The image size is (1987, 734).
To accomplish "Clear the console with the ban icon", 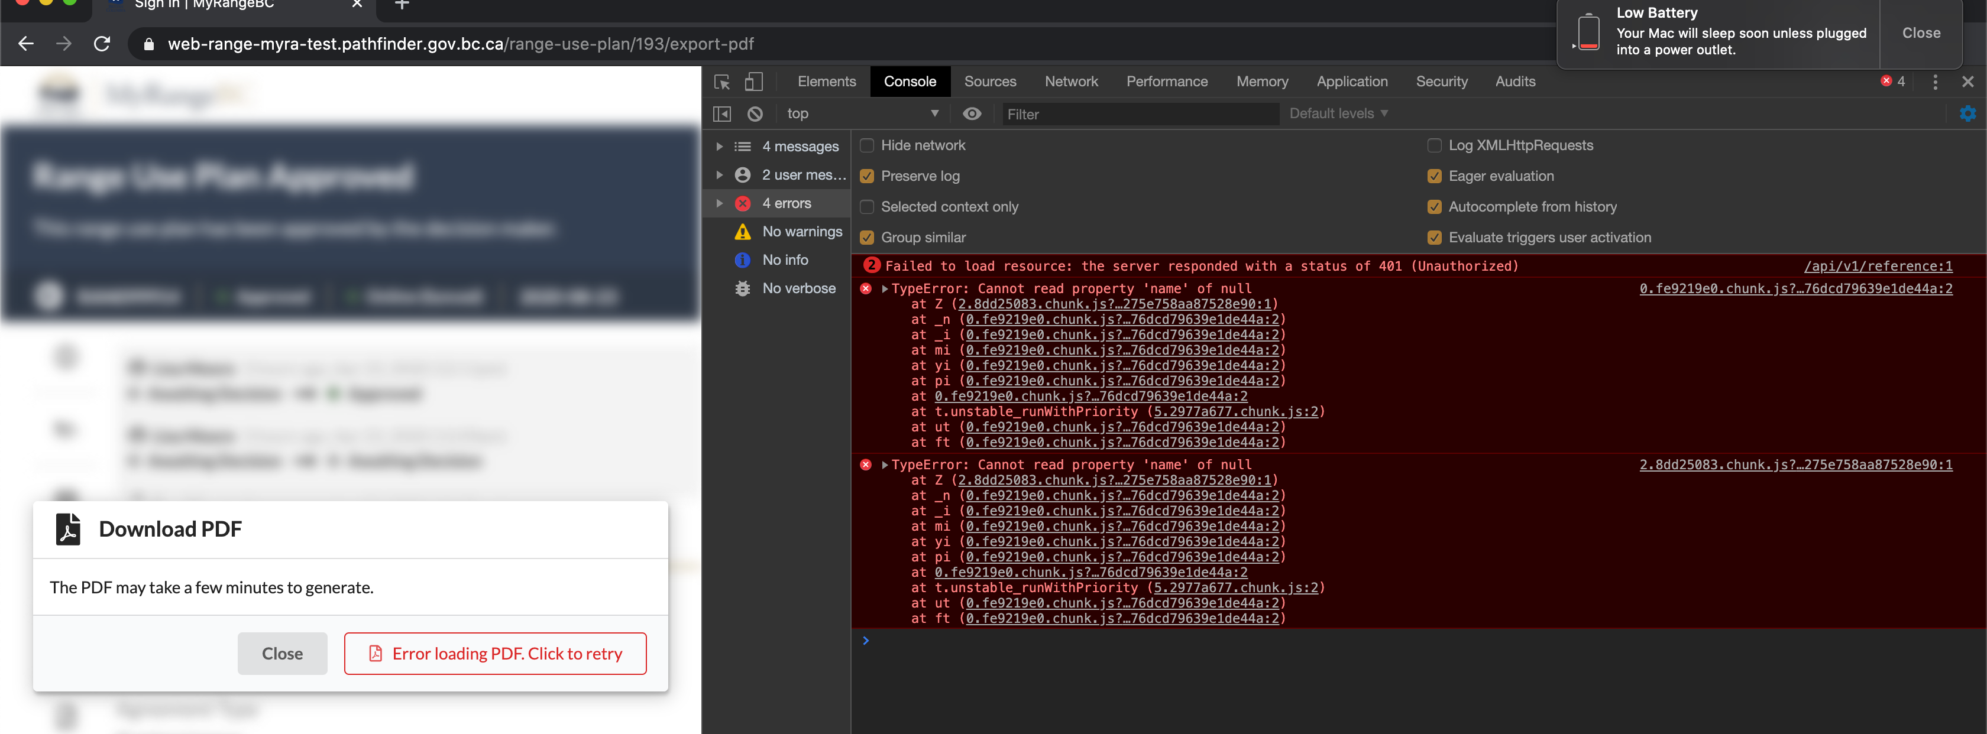I will [755, 114].
